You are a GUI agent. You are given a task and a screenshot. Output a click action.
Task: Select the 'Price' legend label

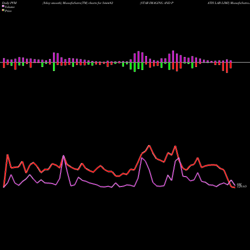[x=8, y=11]
